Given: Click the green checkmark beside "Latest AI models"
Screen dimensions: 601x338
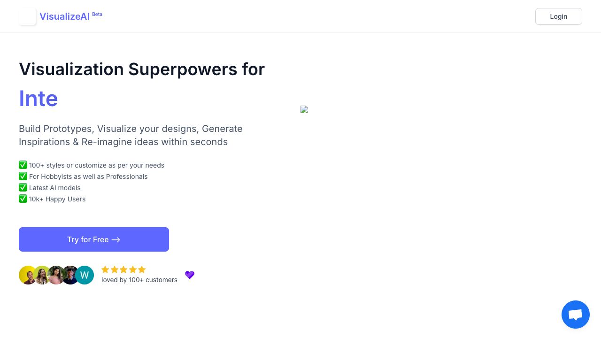Looking at the screenshot, I should pyautogui.click(x=23, y=187).
